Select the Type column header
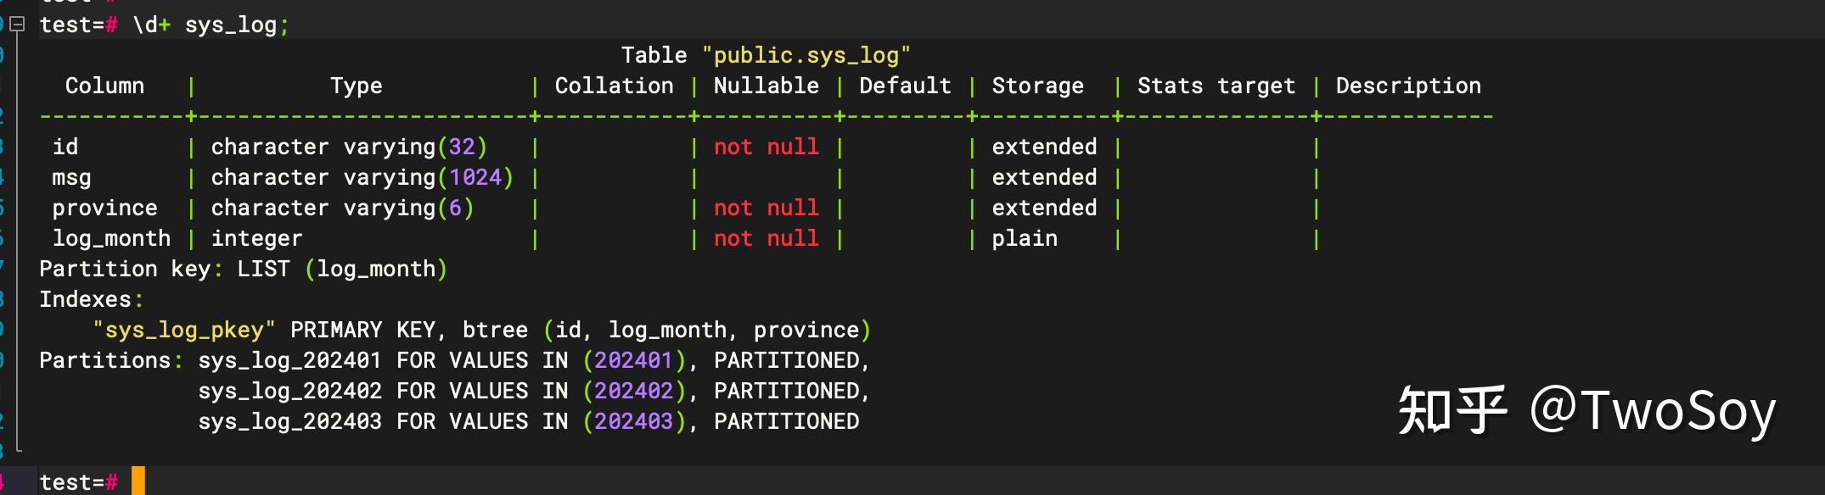This screenshot has height=495, width=1825. coord(356,86)
